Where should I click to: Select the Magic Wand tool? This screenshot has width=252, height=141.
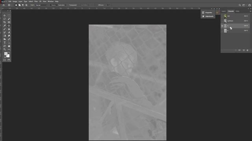coord(9,19)
